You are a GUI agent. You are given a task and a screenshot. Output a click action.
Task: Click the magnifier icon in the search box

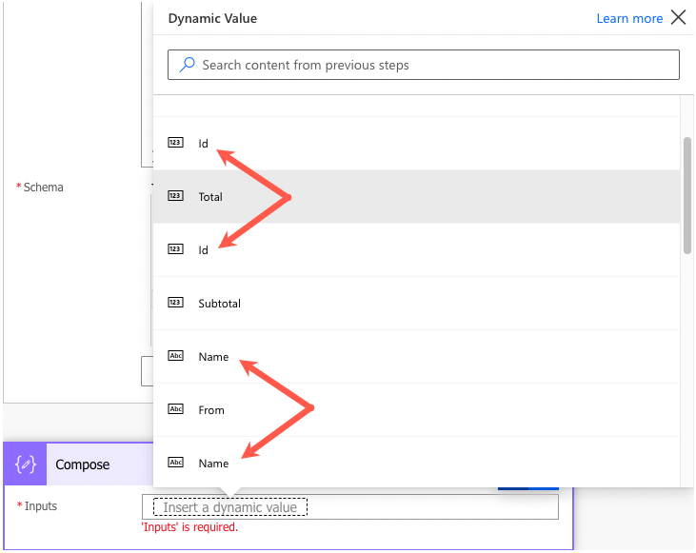pyautogui.click(x=187, y=65)
